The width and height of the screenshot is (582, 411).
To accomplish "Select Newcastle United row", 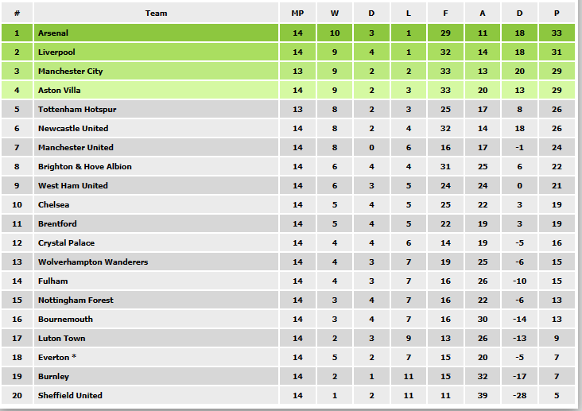I will [x=288, y=128].
